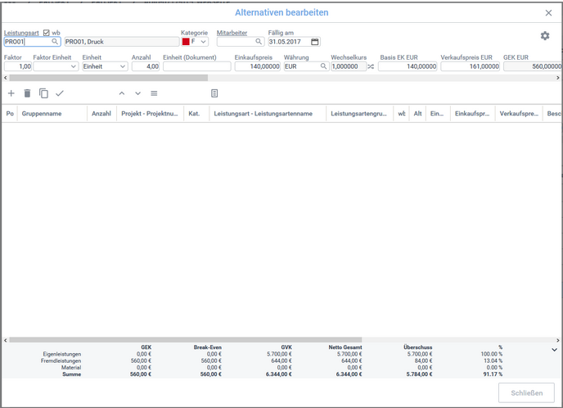Click the Leistungsart - Leistungsartenname column header
This screenshot has width=563, height=408.
click(x=263, y=114)
